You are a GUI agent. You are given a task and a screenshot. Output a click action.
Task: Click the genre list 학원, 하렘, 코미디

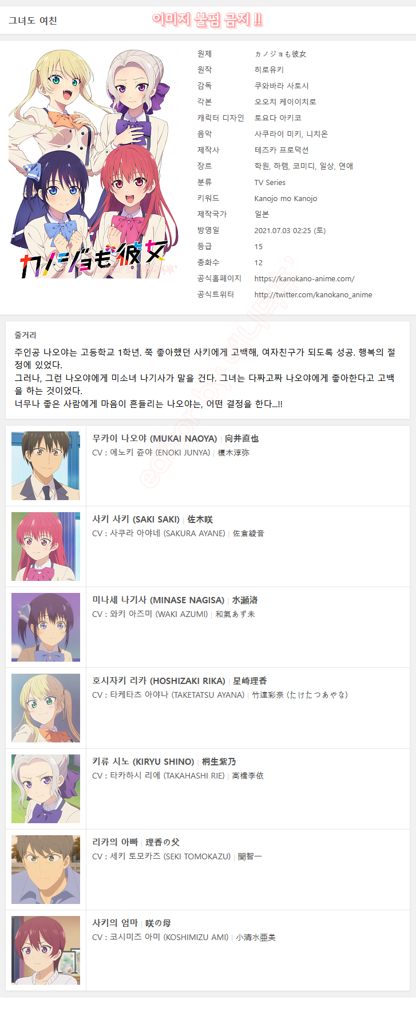(304, 166)
